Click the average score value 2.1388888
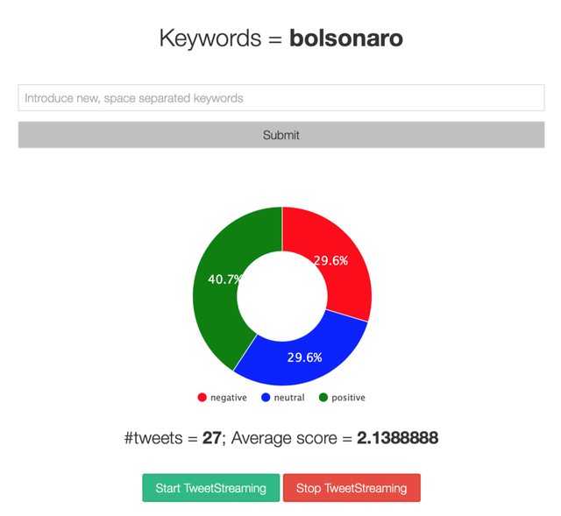 tap(397, 438)
